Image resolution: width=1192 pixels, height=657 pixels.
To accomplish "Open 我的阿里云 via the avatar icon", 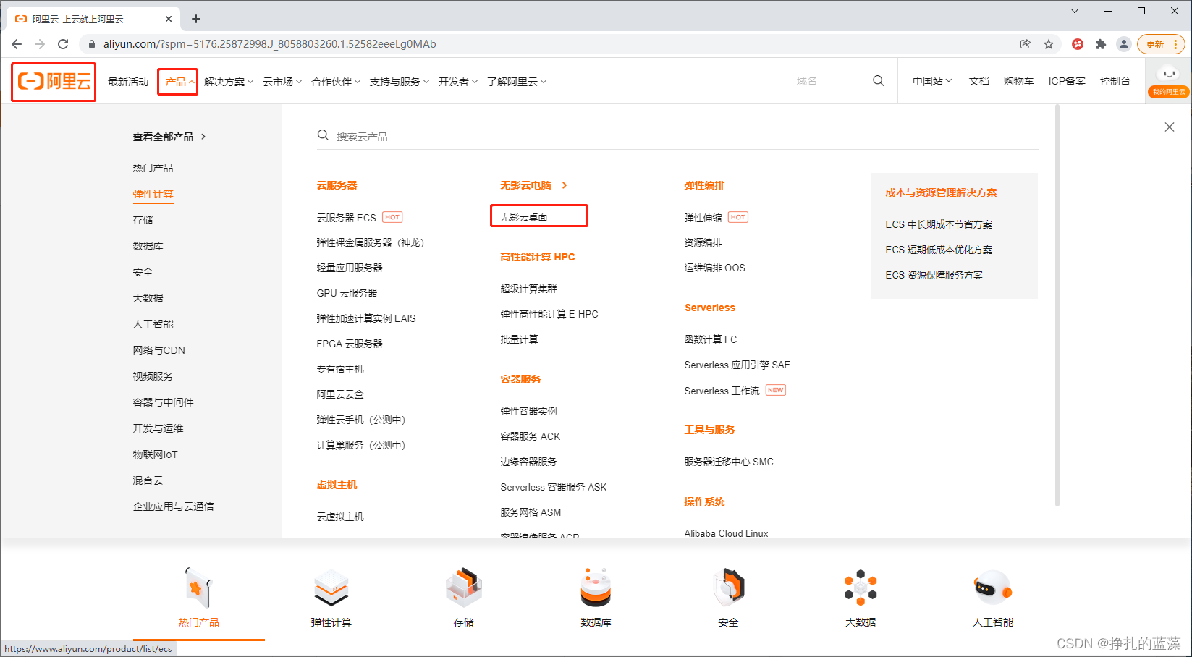I will (1167, 75).
